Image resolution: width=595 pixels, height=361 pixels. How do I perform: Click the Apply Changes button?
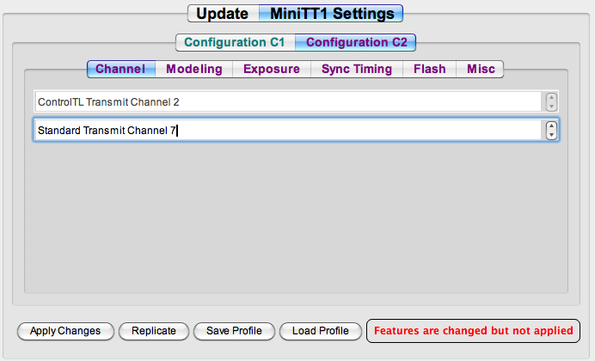[65, 331]
